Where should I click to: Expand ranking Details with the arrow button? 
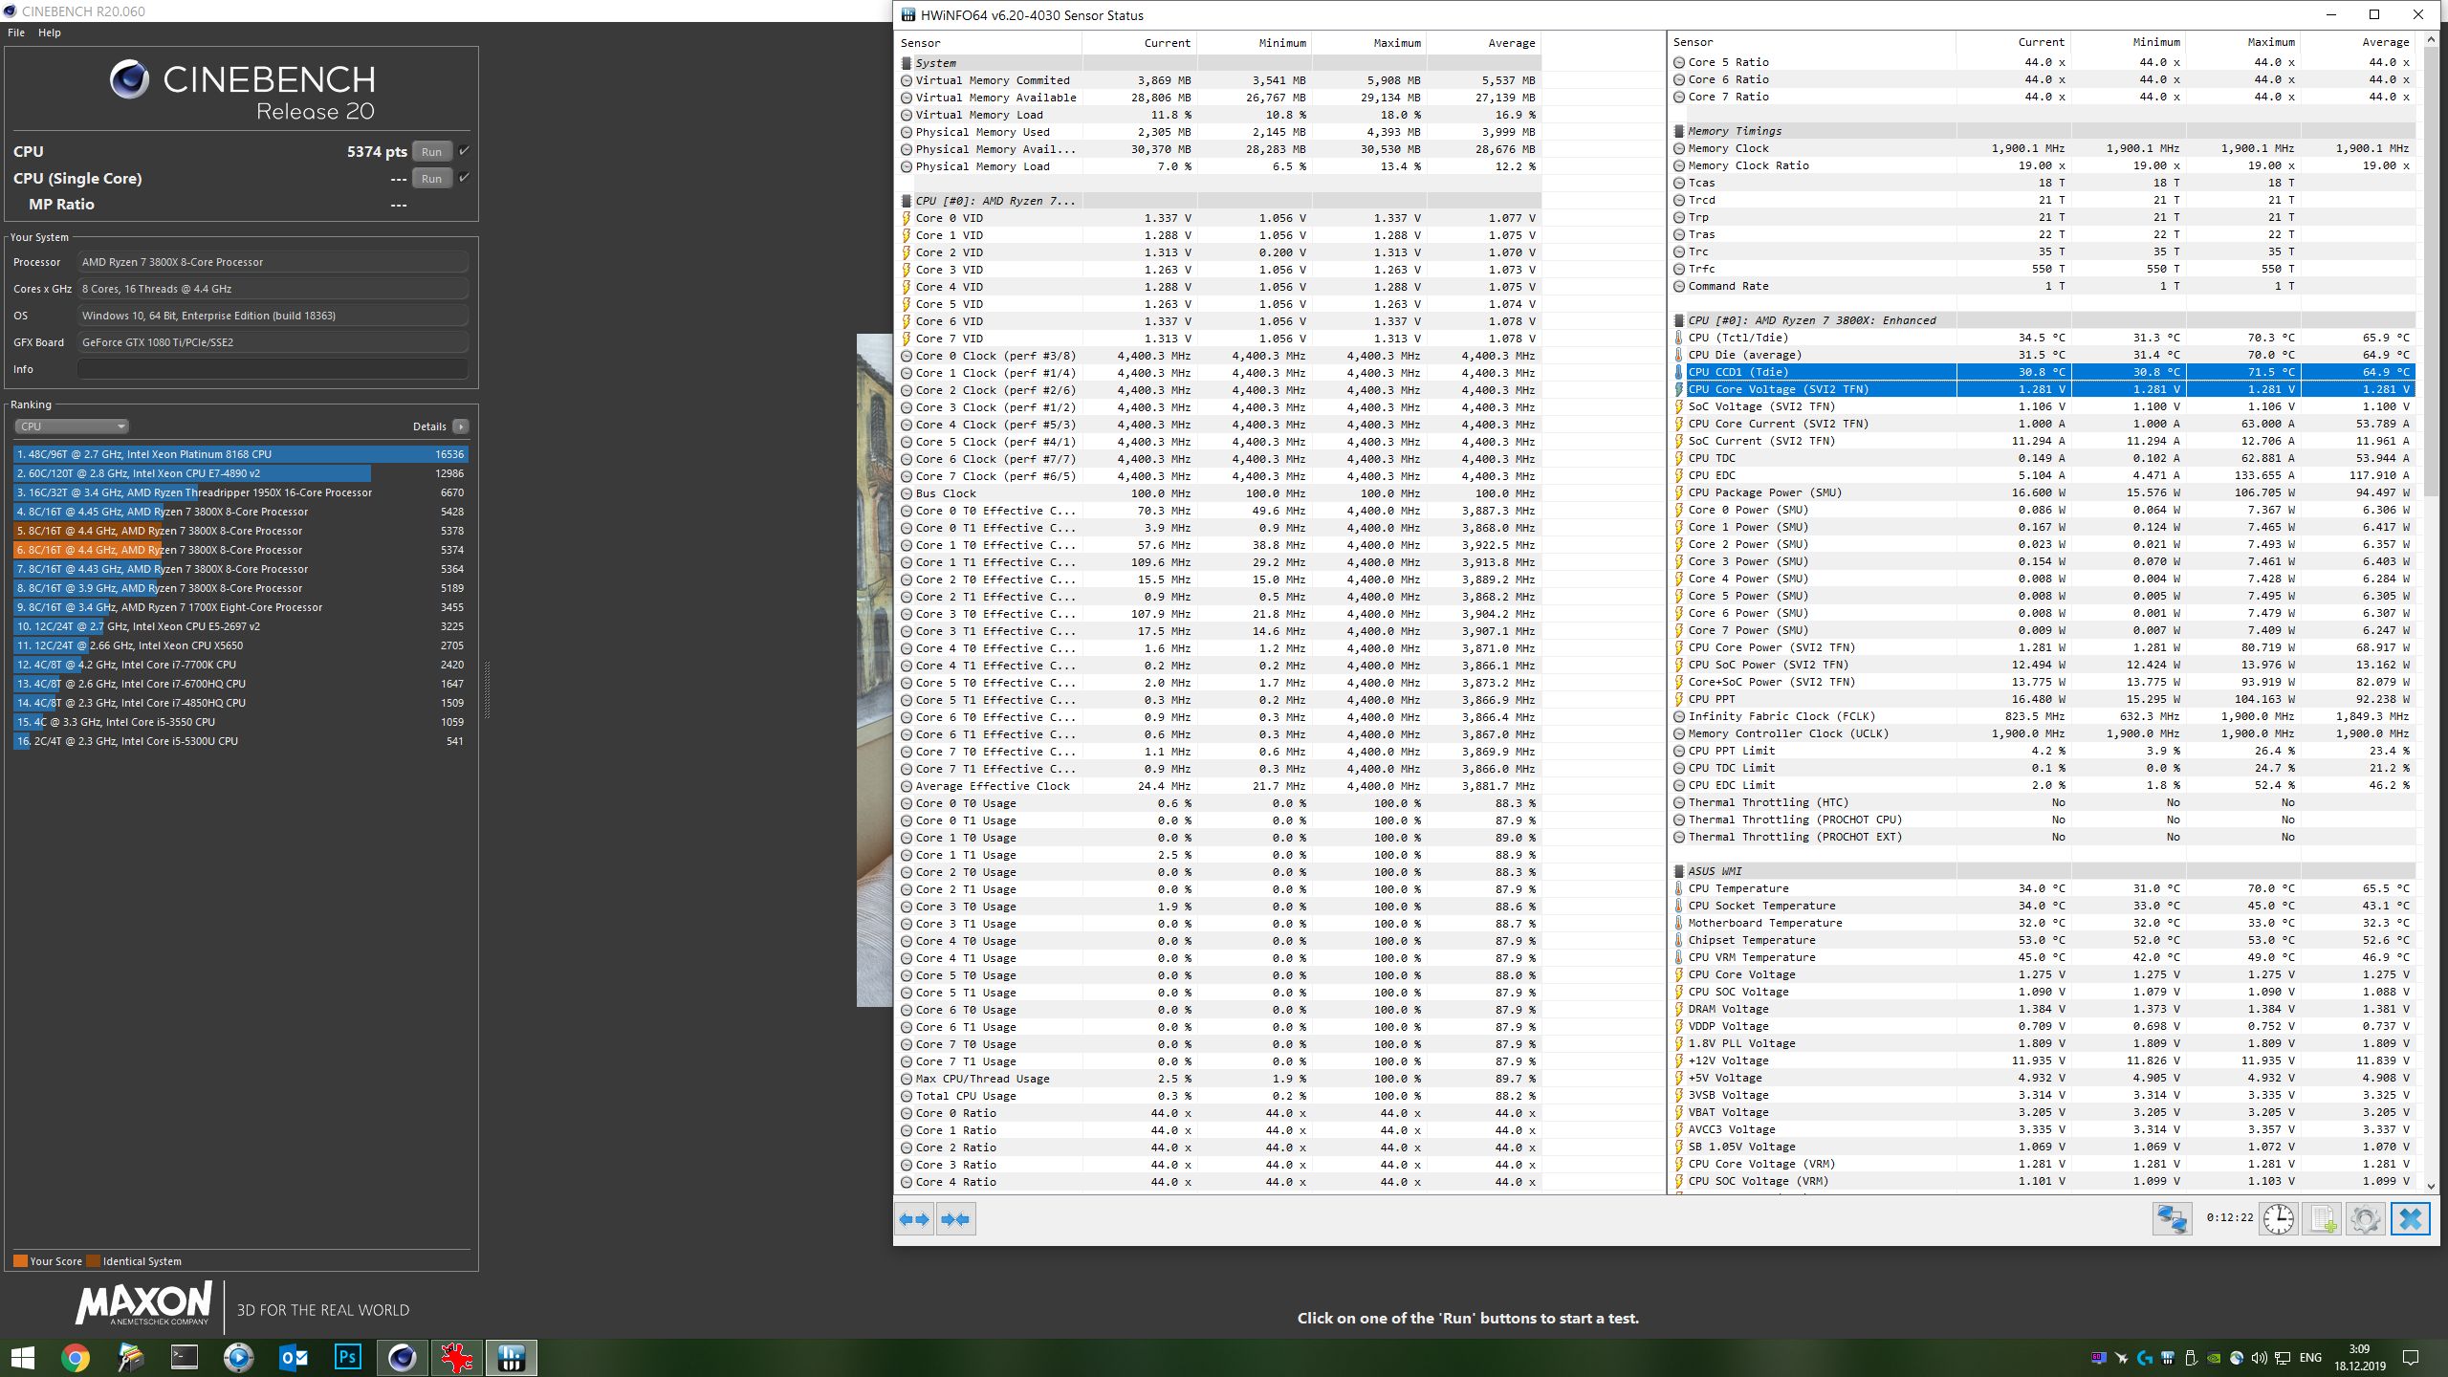click(461, 426)
